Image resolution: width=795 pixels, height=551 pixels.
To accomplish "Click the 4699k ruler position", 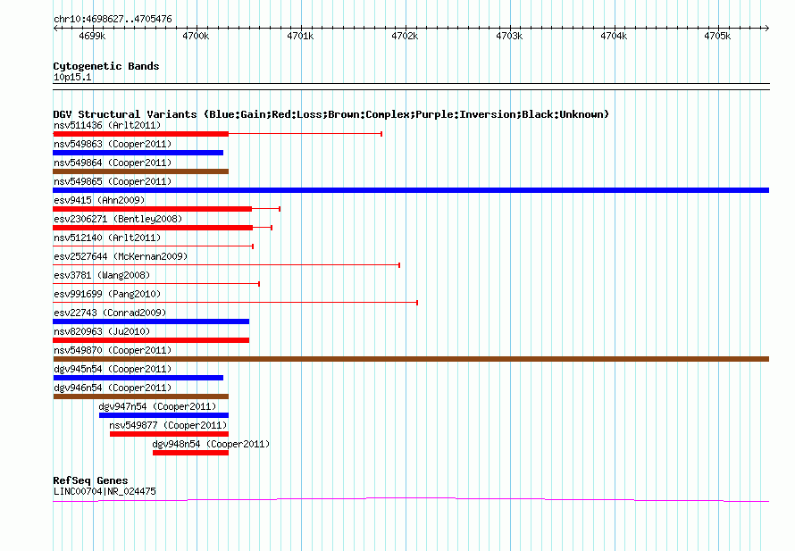I will coord(92,36).
